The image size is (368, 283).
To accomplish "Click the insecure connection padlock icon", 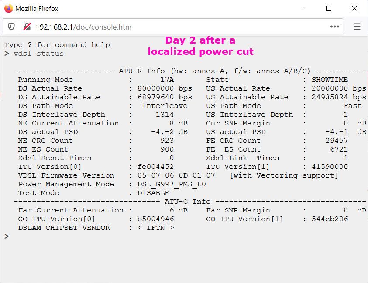I will [27, 27].
